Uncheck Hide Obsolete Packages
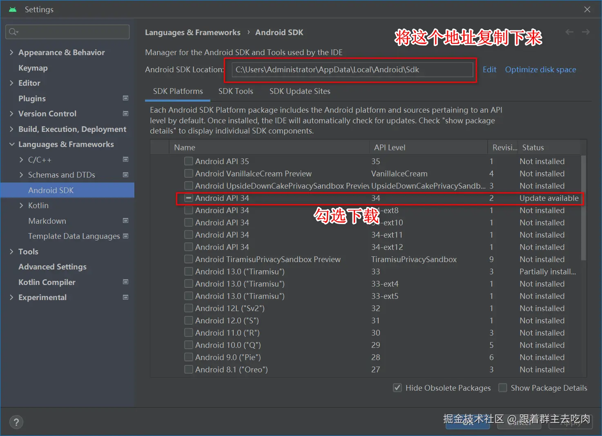 (x=397, y=388)
